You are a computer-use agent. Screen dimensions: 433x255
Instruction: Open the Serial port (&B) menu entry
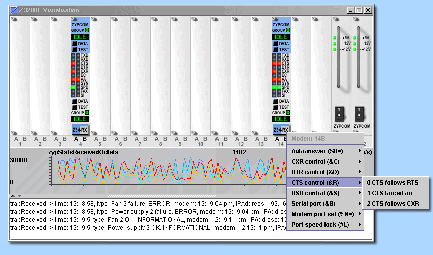click(324, 204)
